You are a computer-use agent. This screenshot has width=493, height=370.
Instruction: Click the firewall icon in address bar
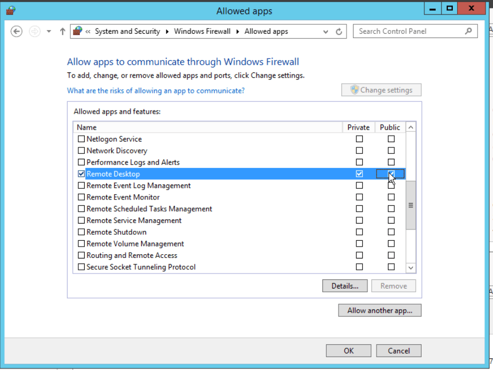pyautogui.click(x=78, y=32)
